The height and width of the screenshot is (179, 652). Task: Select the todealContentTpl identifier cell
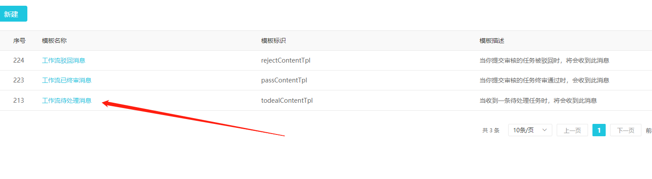pyautogui.click(x=287, y=101)
